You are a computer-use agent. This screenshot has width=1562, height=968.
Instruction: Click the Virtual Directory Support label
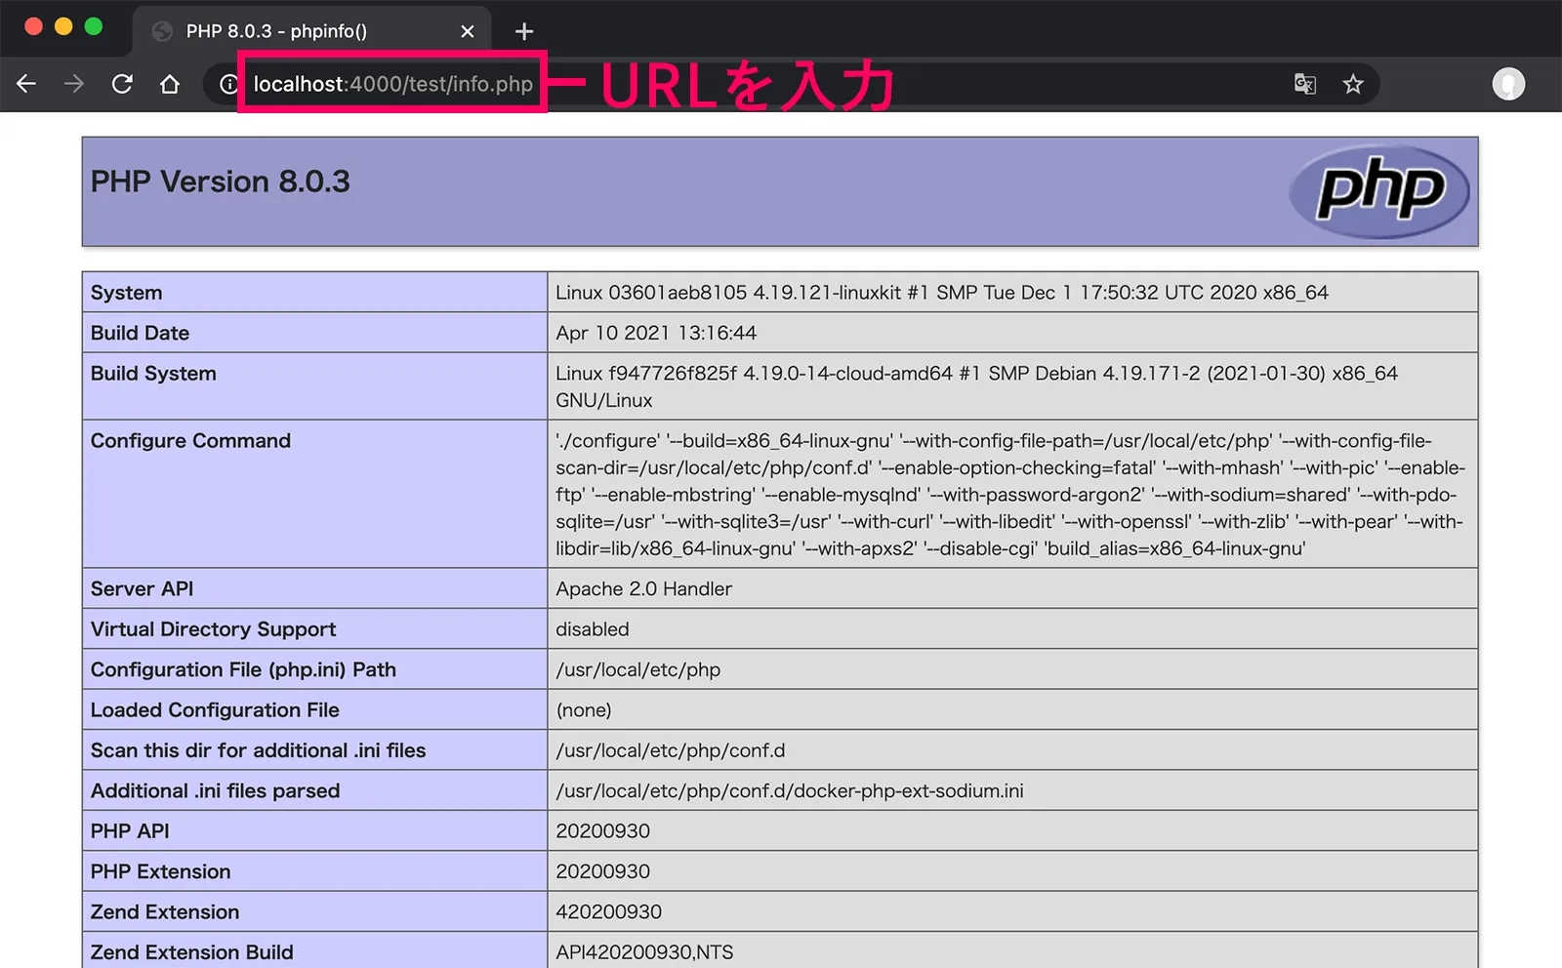coord(213,629)
